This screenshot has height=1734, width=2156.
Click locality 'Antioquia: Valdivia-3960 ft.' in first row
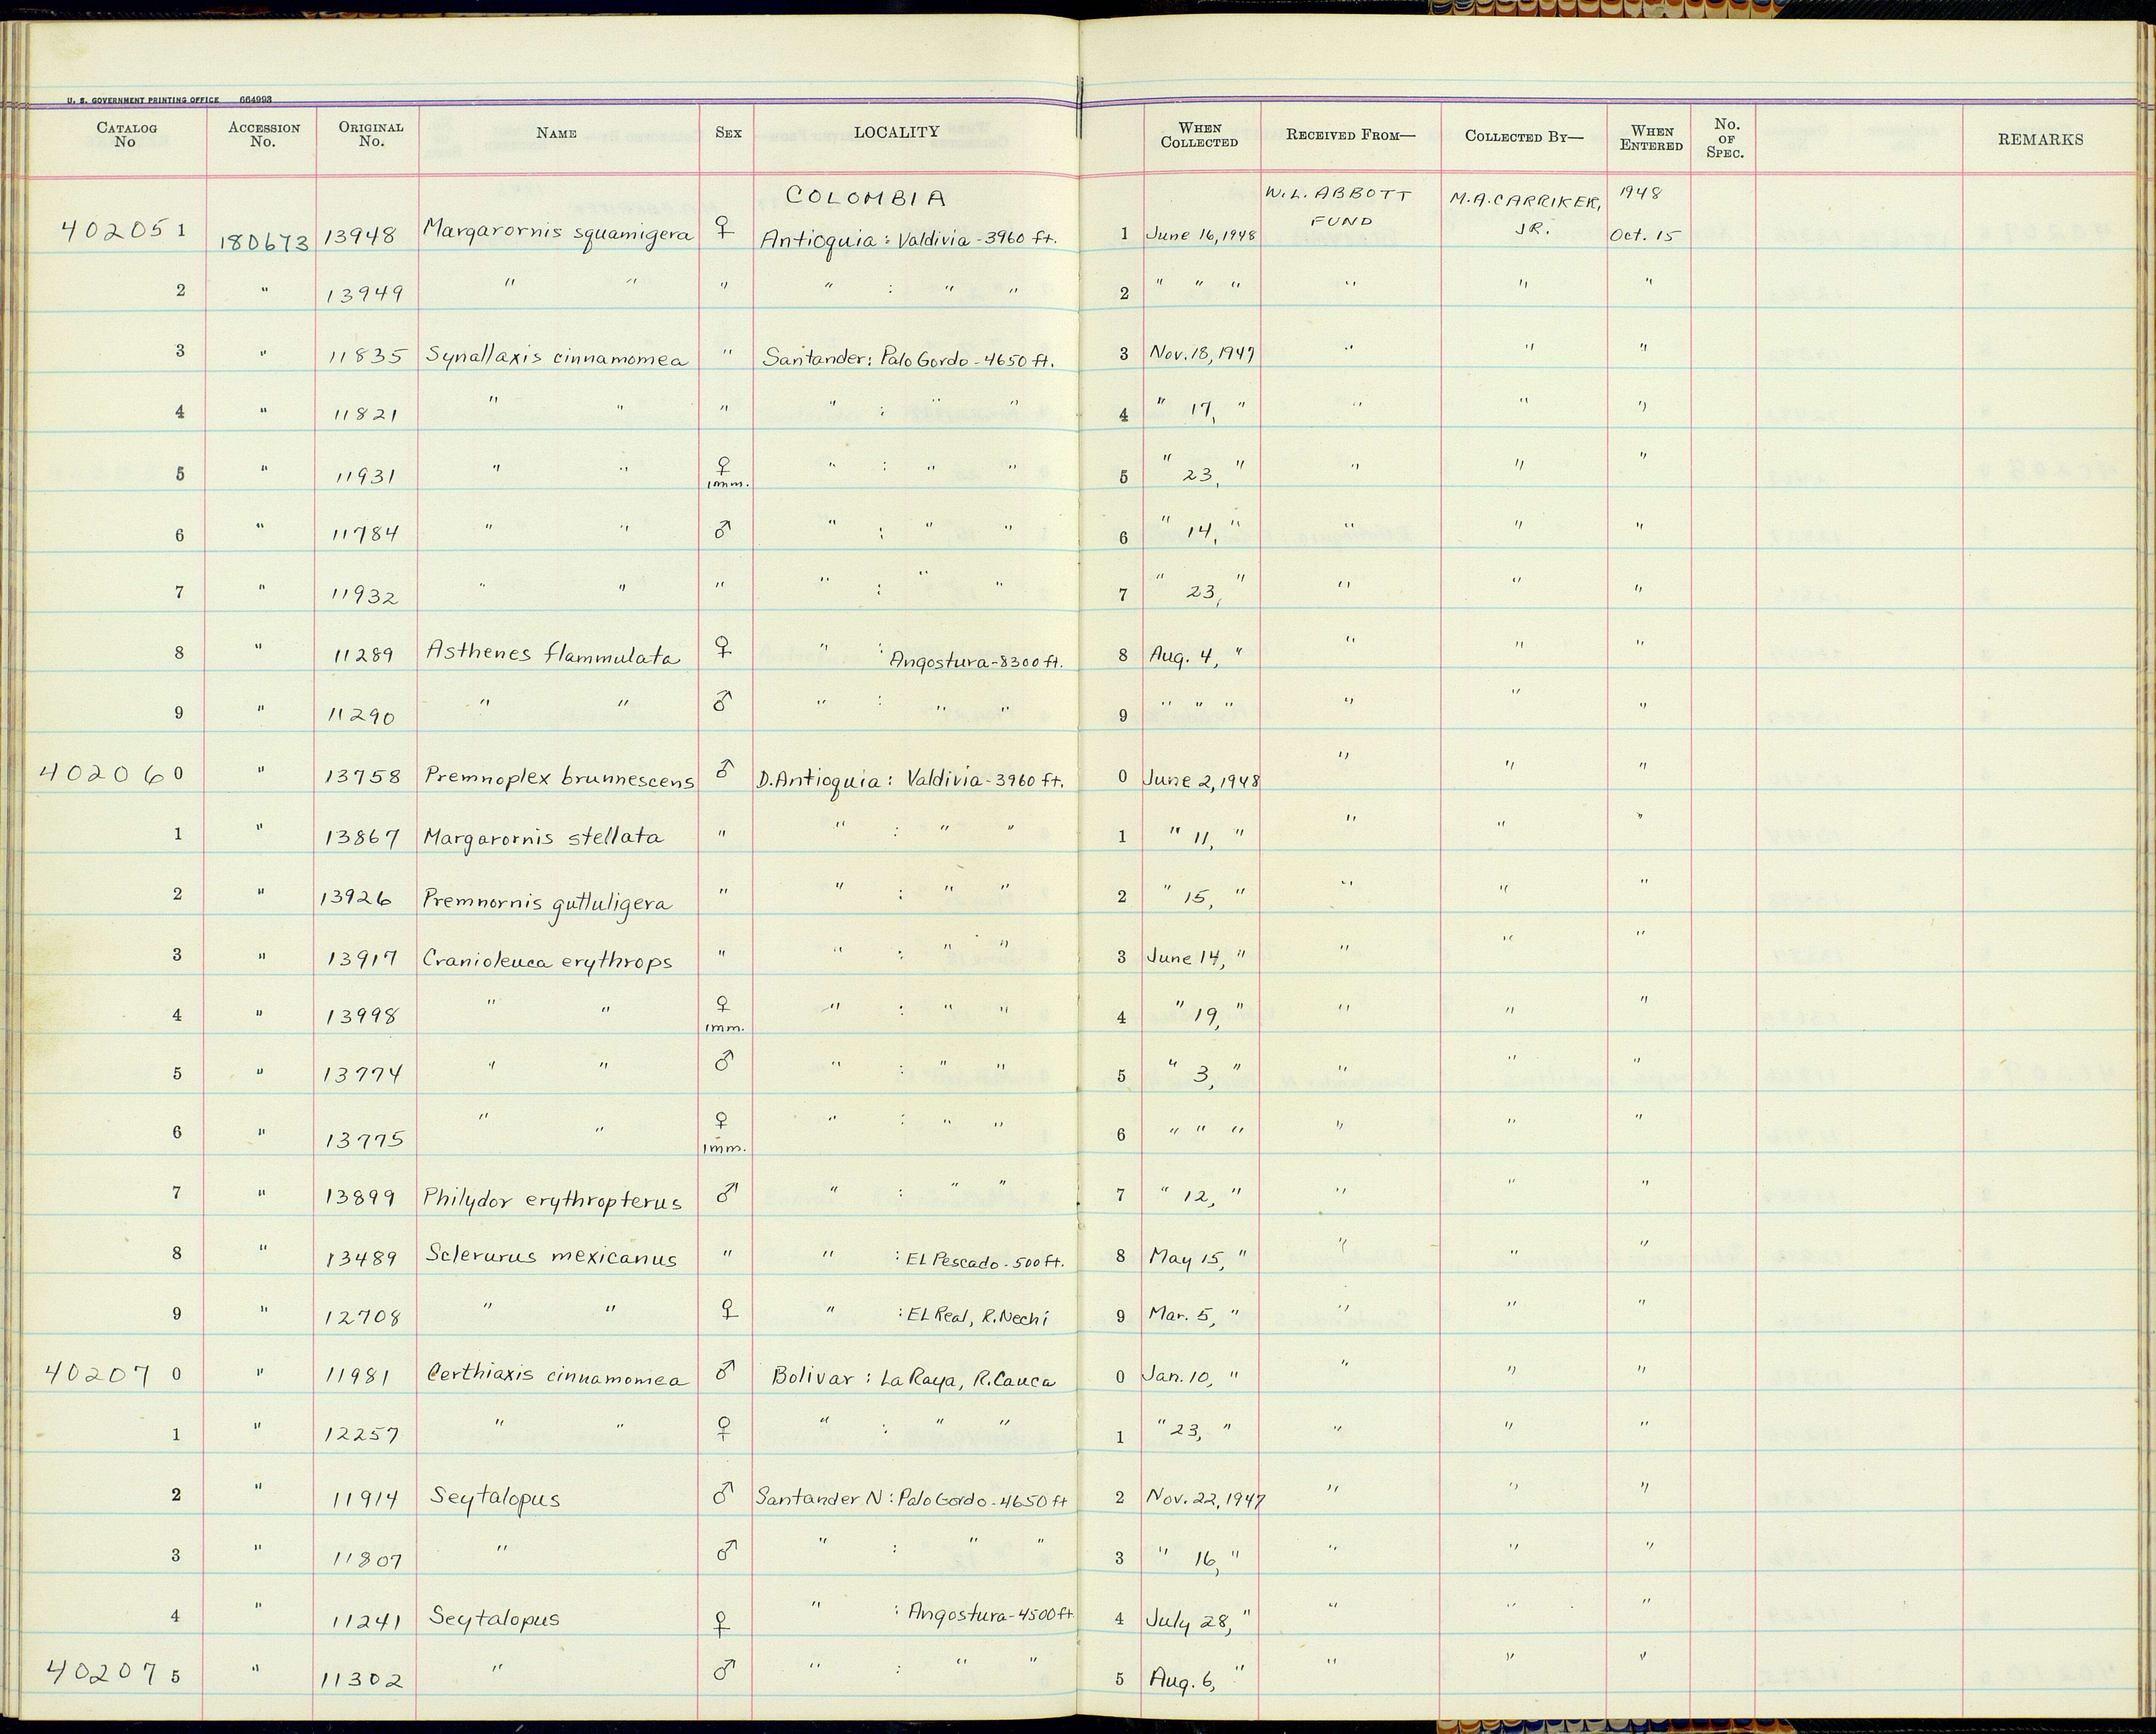[x=908, y=241]
